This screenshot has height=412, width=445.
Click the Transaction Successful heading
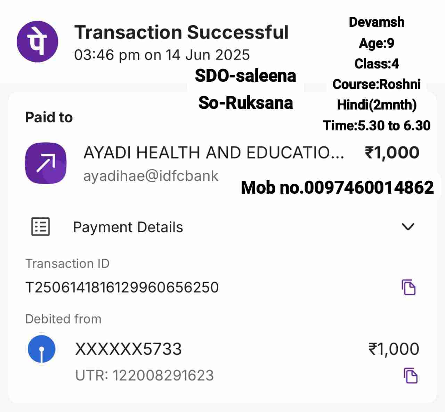point(181,32)
